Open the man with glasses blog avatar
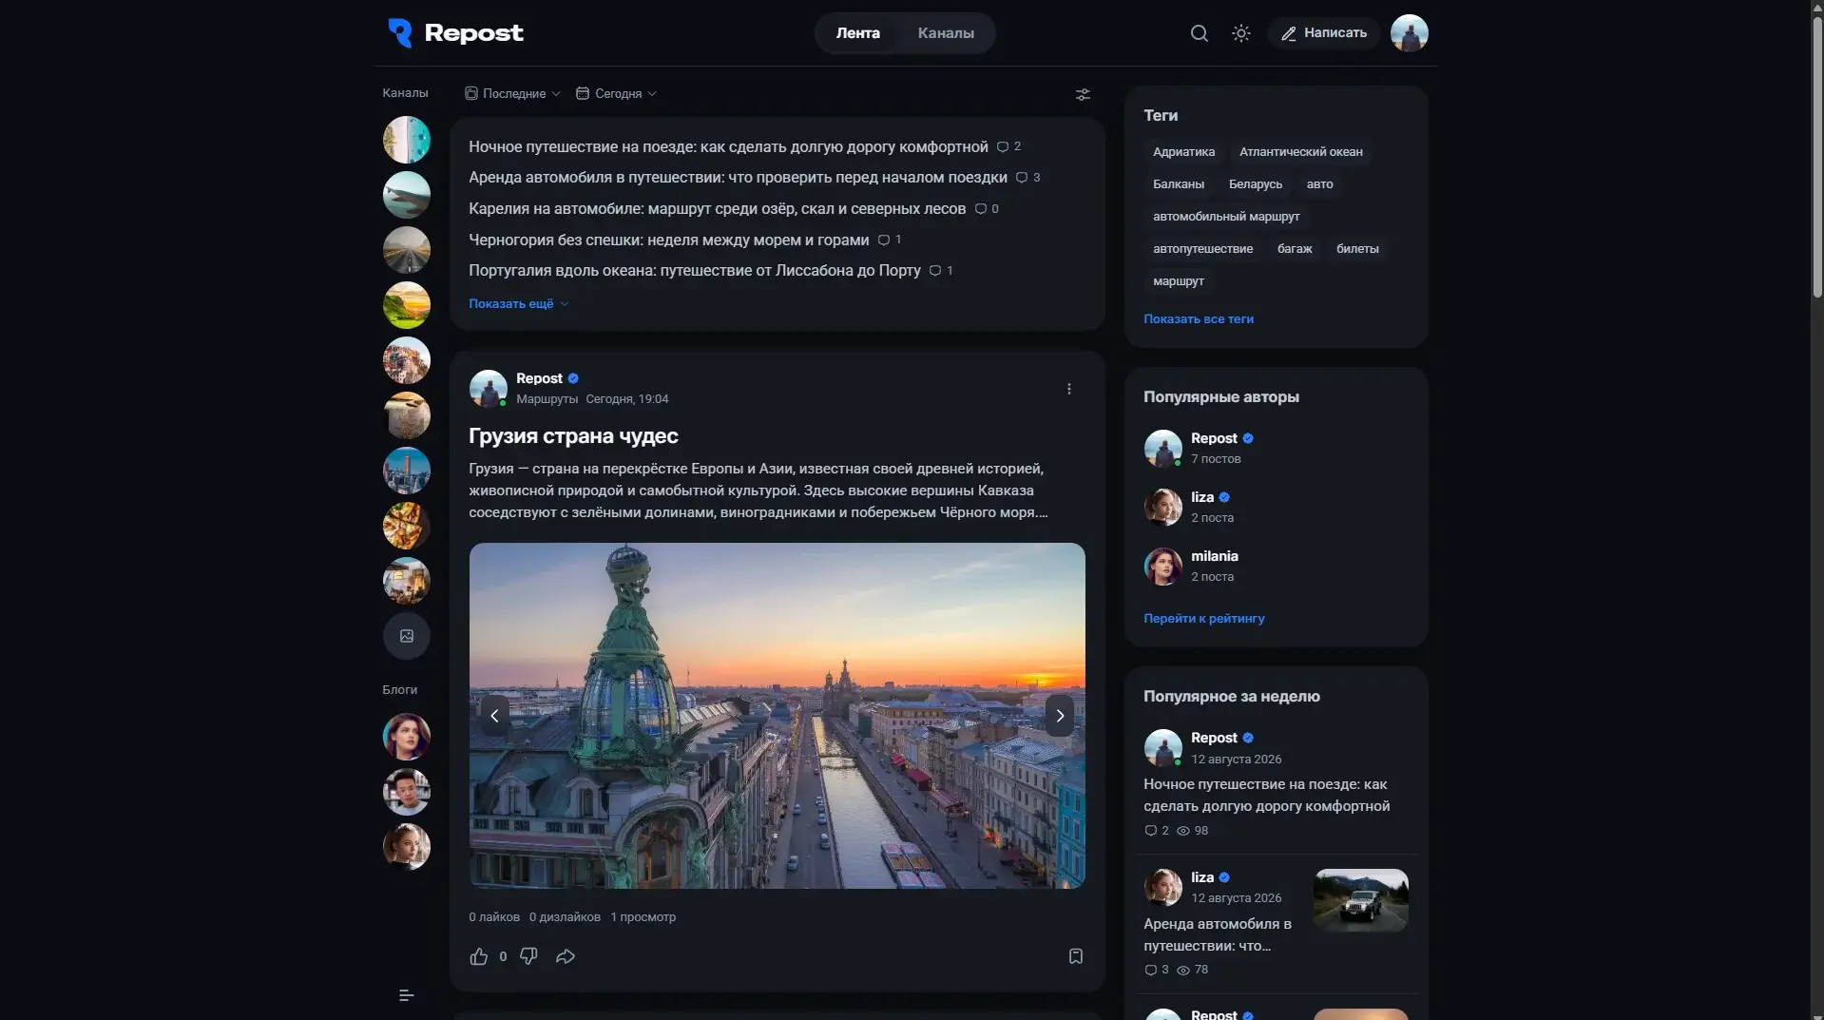This screenshot has width=1824, height=1020. coord(406,792)
